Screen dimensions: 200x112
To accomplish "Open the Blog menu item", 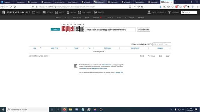I will click(x=67, y=18).
